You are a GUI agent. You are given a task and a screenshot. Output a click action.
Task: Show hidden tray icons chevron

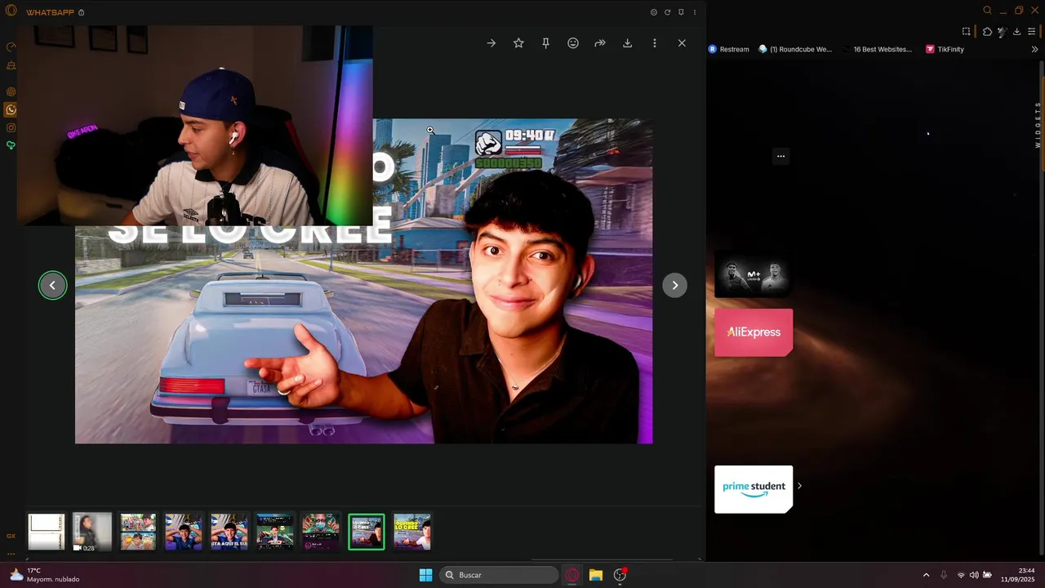click(926, 575)
